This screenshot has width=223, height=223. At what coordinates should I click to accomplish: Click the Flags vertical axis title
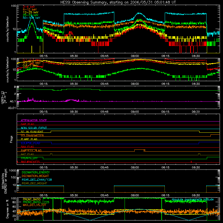pyautogui.click(x=11, y=139)
